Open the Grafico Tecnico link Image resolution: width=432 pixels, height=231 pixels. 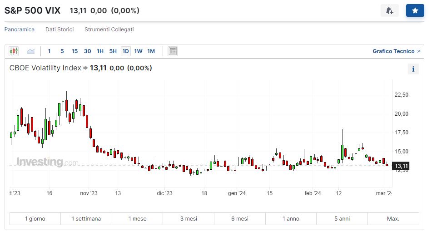point(396,51)
